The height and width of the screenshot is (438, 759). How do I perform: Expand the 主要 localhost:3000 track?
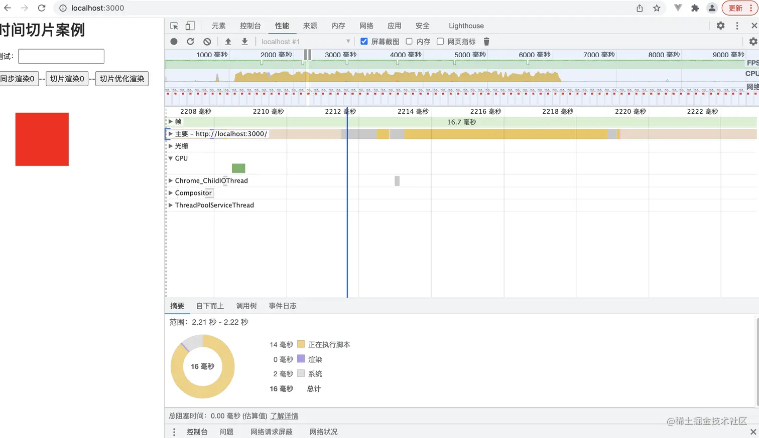(x=171, y=134)
